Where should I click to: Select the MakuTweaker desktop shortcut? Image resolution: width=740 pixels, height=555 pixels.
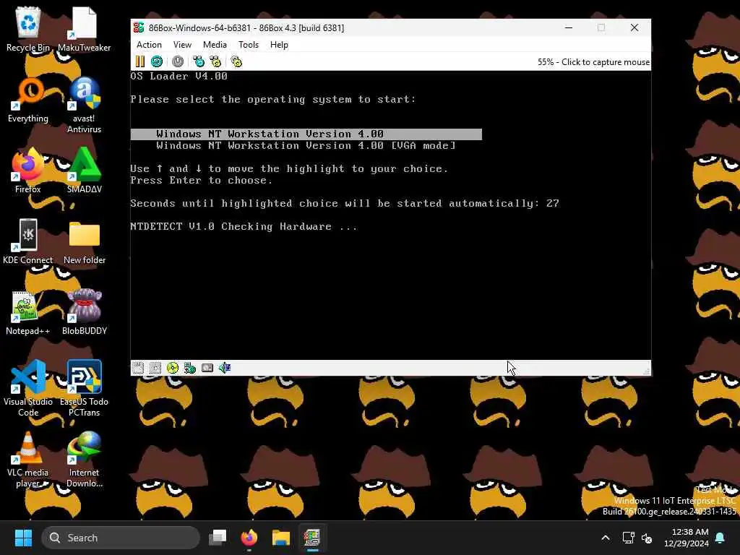tap(84, 29)
